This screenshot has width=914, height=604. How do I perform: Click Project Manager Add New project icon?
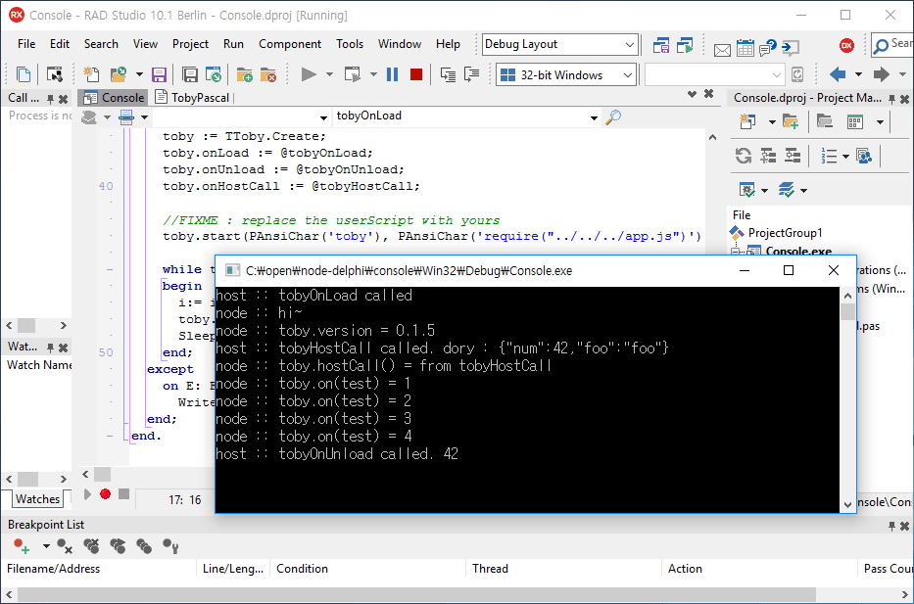pos(747,121)
